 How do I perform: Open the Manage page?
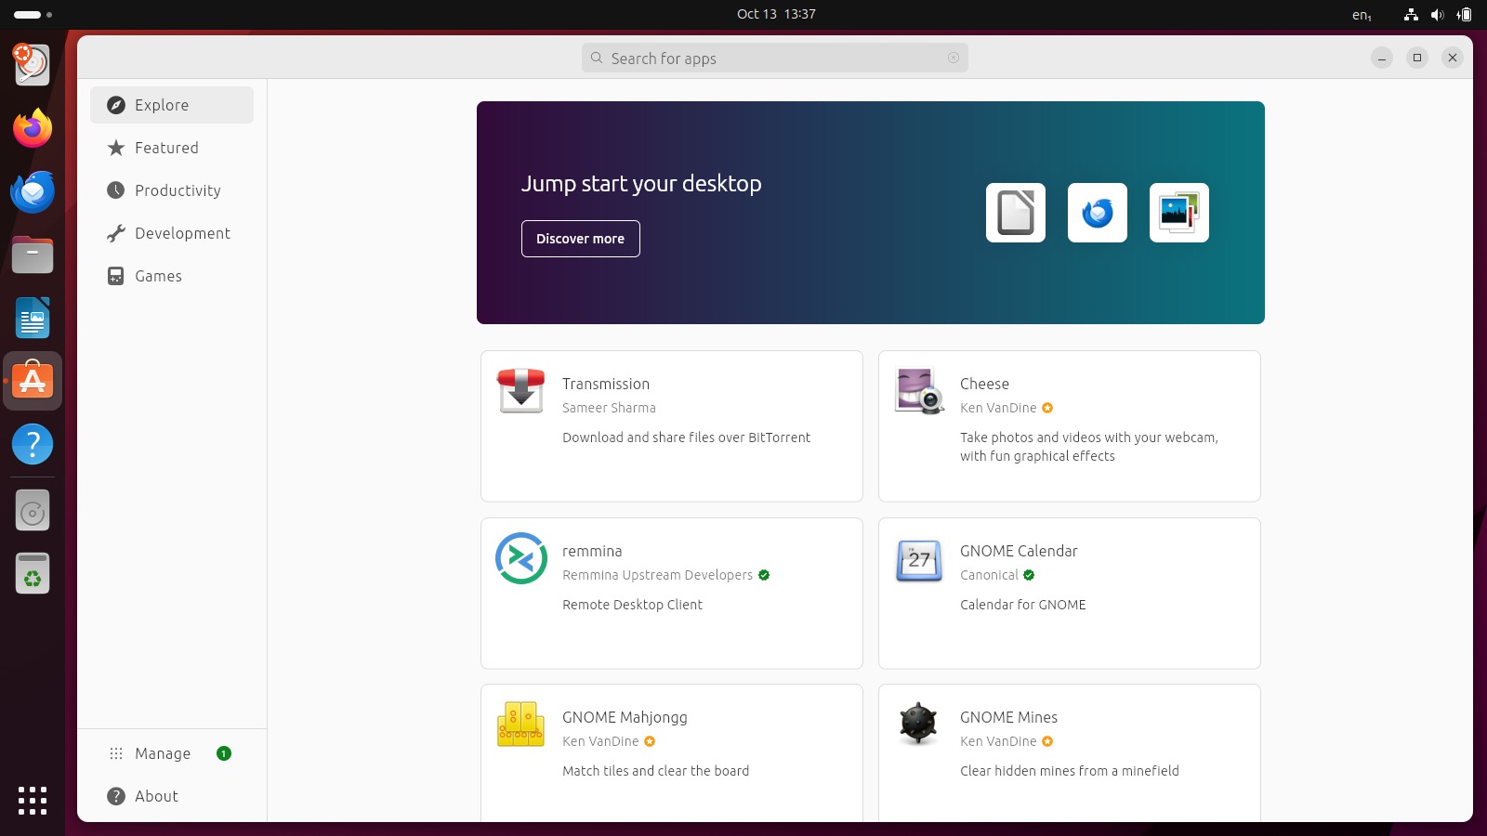click(x=172, y=753)
